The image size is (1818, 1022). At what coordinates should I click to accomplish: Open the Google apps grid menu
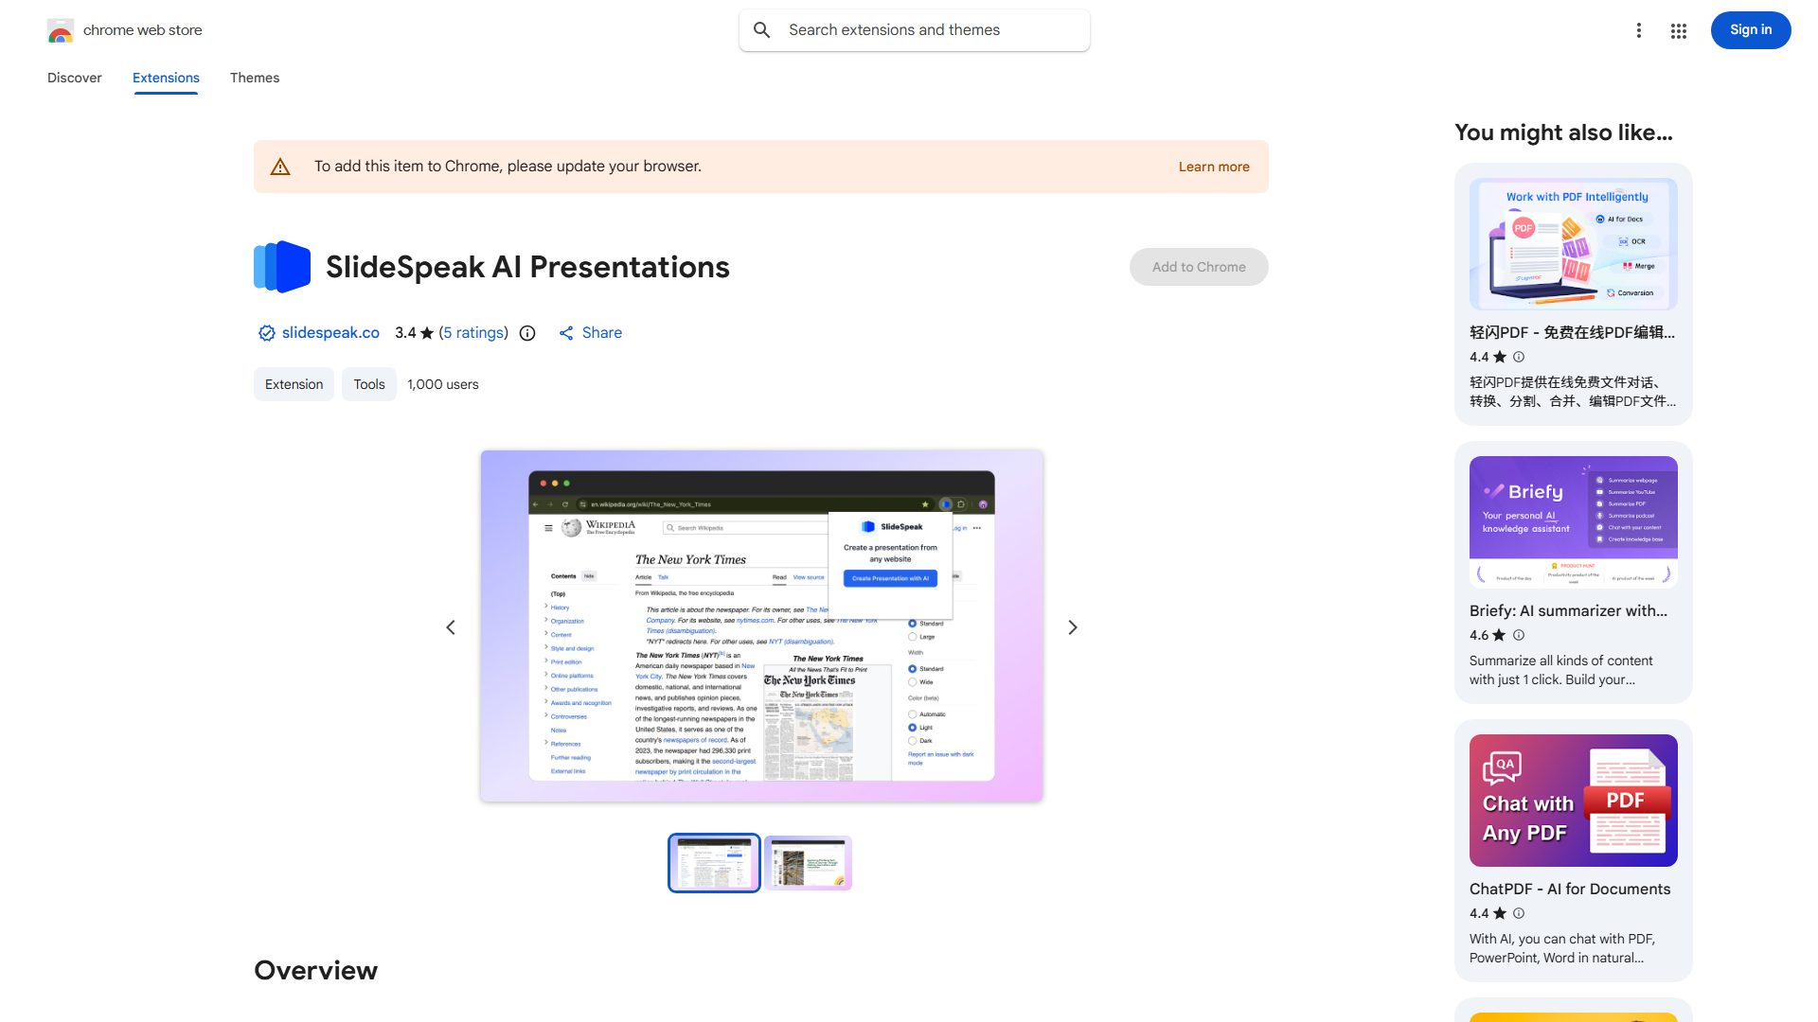point(1678,30)
